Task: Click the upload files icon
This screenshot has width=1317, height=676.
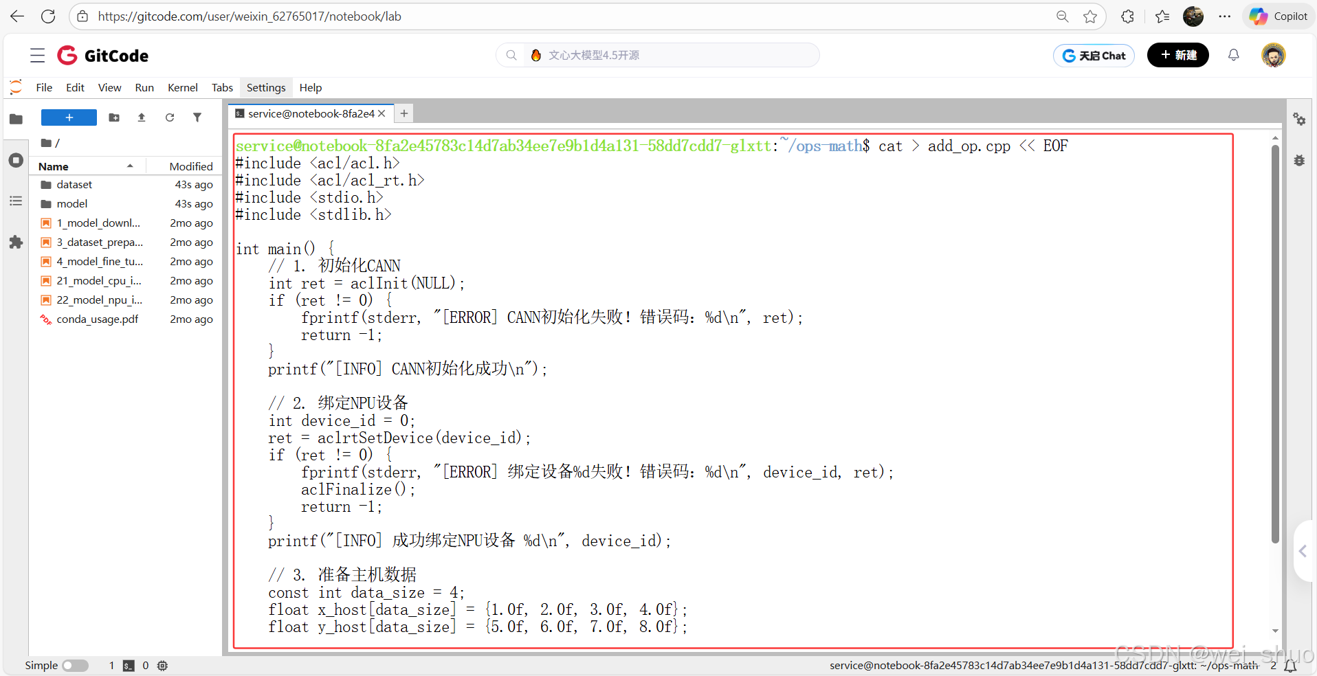Action: 142,117
